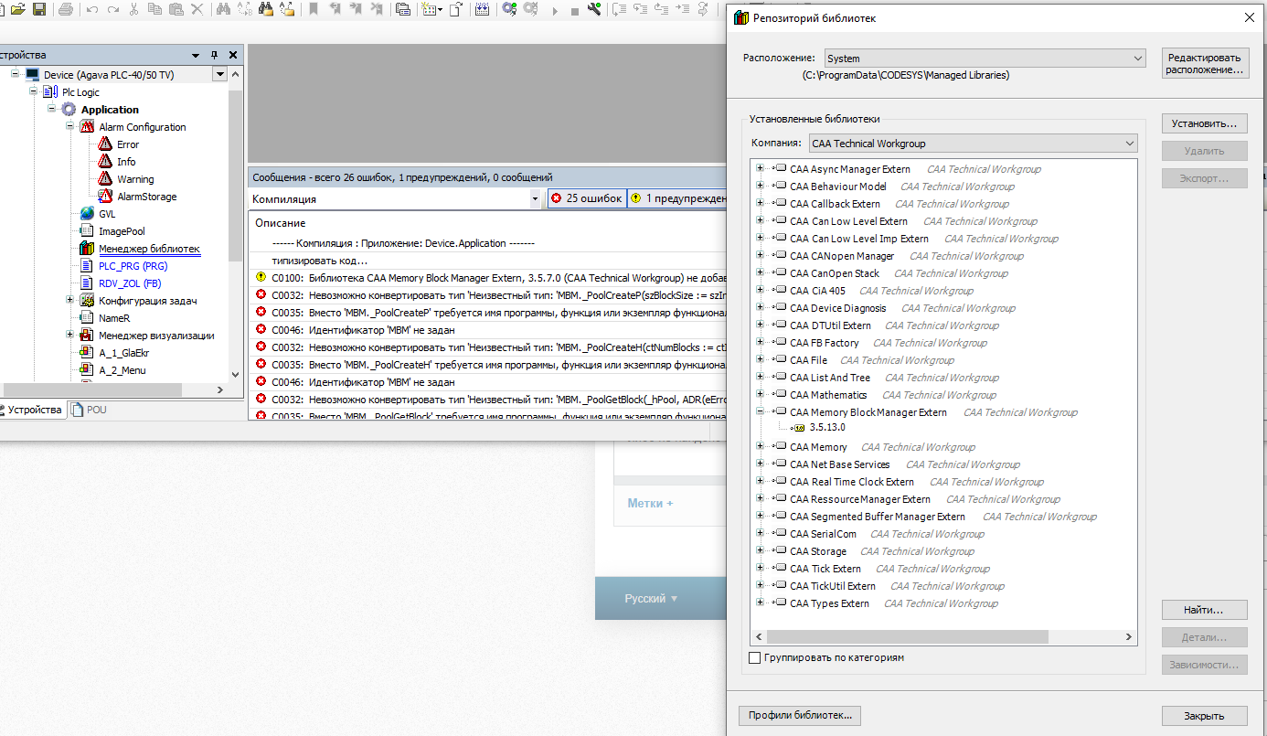Open the Русский language dropdown on webpage
Screen dimensions: 1267x736
(x=651, y=599)
